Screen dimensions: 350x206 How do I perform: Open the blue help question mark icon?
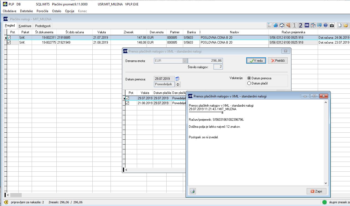click(326, 25)
